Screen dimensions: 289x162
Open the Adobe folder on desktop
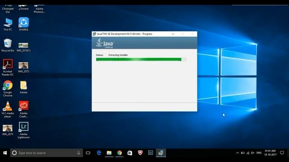23,87
